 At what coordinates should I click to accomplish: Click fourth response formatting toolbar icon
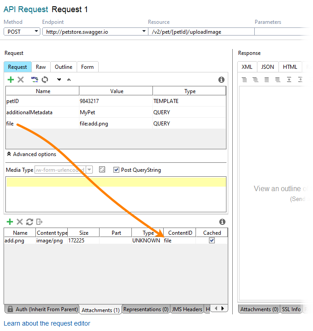pyautogui.click(x=278, y=80)
